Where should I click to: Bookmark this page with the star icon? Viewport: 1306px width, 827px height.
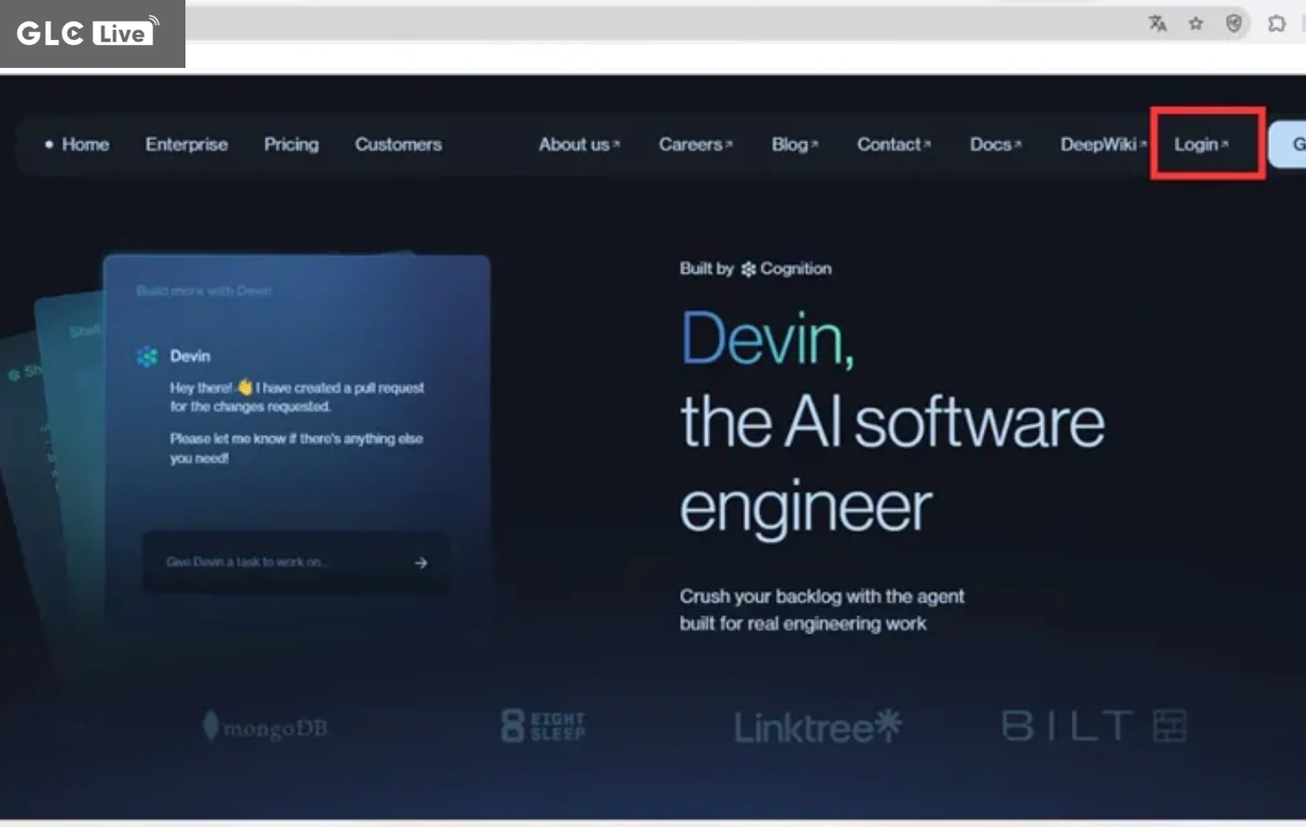[x=1195, y=24]
